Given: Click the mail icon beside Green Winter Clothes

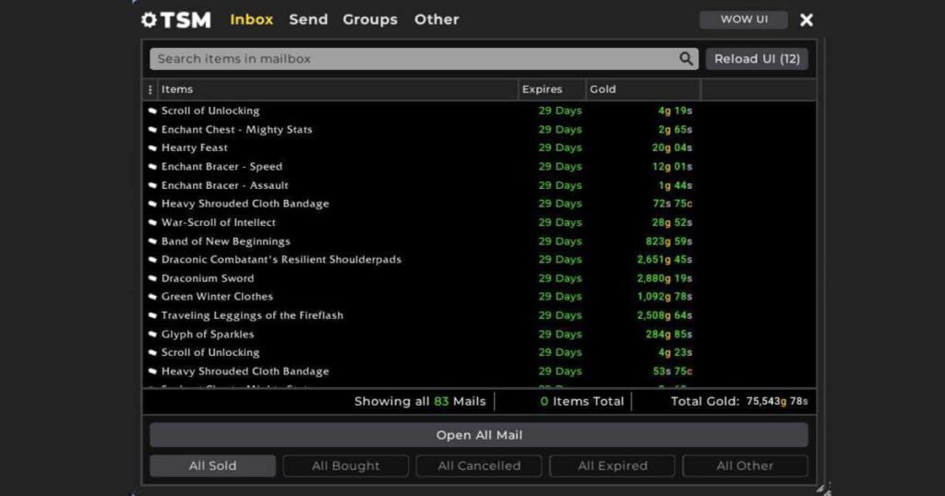Looking at the screenshot, I should point(152,297).
